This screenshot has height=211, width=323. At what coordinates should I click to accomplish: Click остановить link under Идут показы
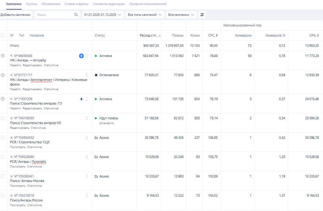pos(107,123)
